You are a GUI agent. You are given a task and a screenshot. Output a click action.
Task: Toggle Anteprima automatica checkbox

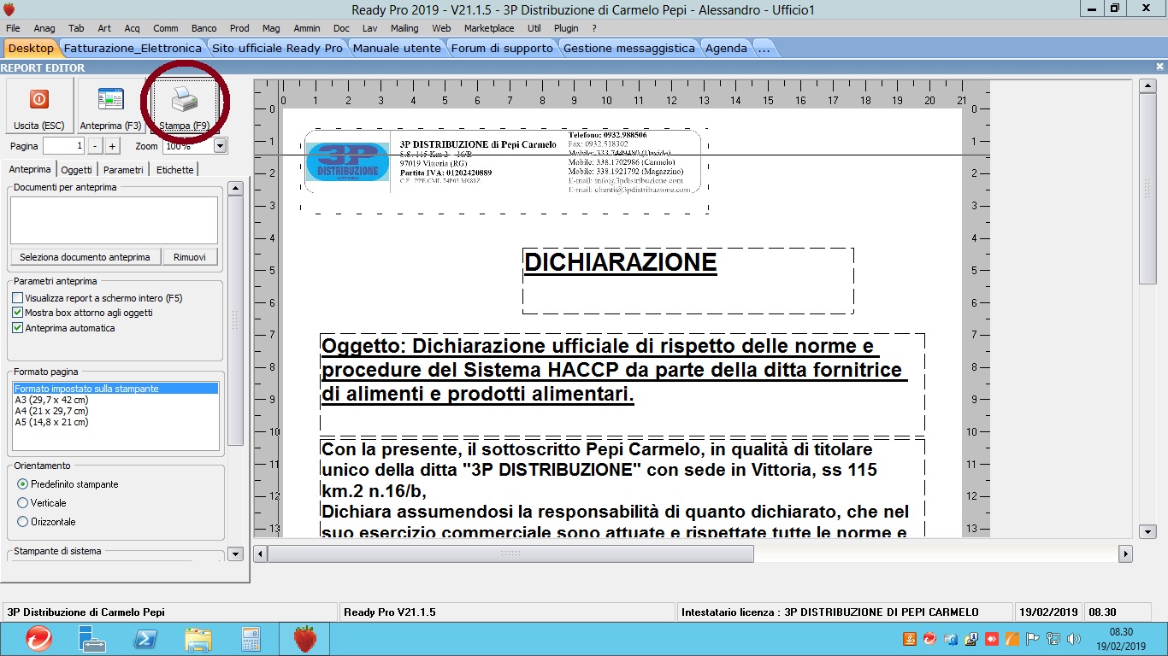pyautogui.click(x=18, y=328)
